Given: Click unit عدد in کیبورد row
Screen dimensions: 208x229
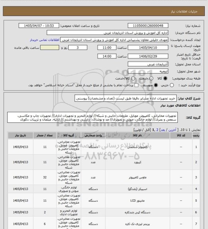Looking at the screenshot, I should click(x=93, y=162).
